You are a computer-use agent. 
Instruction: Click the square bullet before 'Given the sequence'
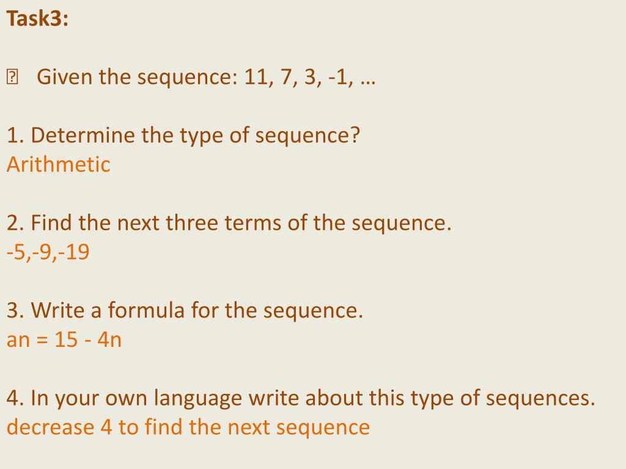12,77
